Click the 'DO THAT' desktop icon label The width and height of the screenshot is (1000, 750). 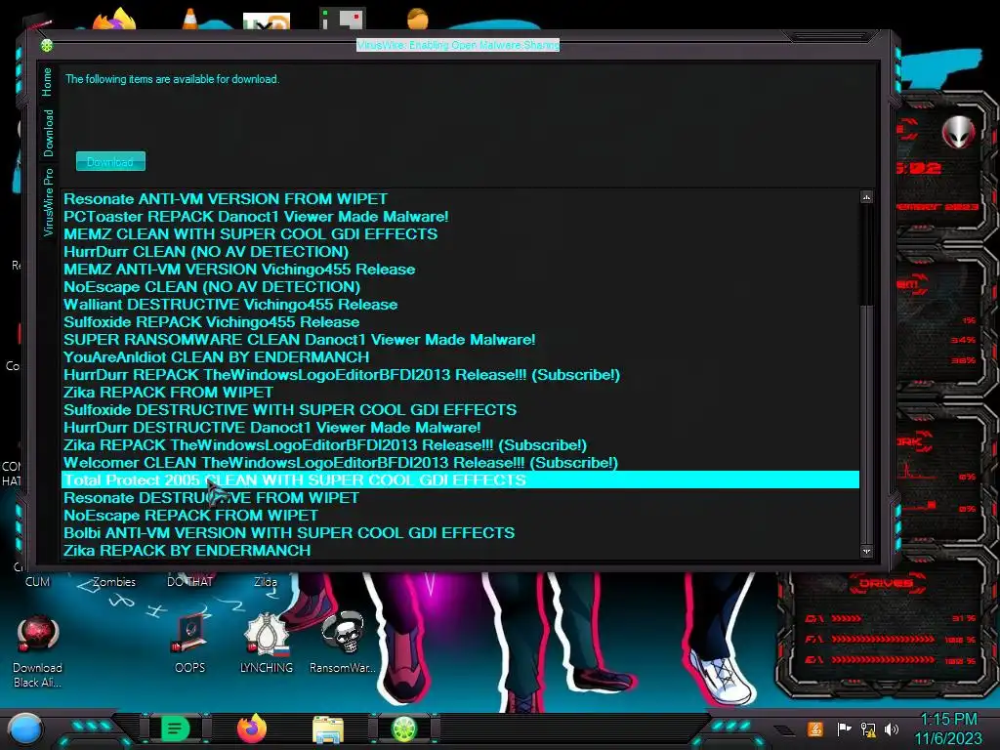click(190, 582)
